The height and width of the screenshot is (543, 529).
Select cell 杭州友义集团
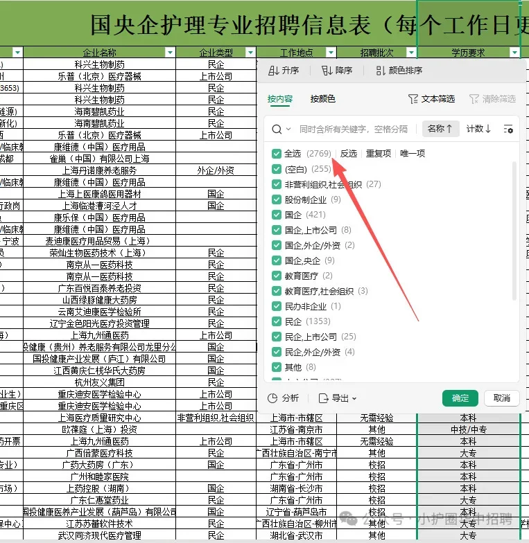click(100, 382)
